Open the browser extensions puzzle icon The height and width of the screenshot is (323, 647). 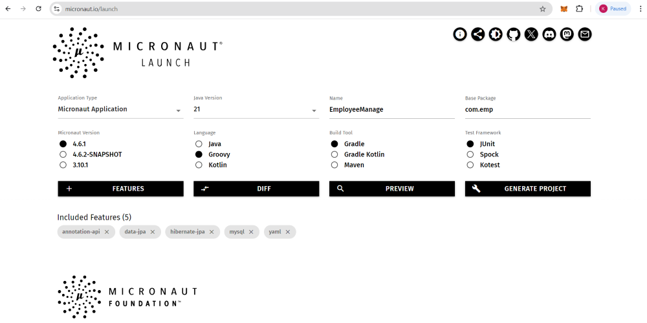click(579, 8)
